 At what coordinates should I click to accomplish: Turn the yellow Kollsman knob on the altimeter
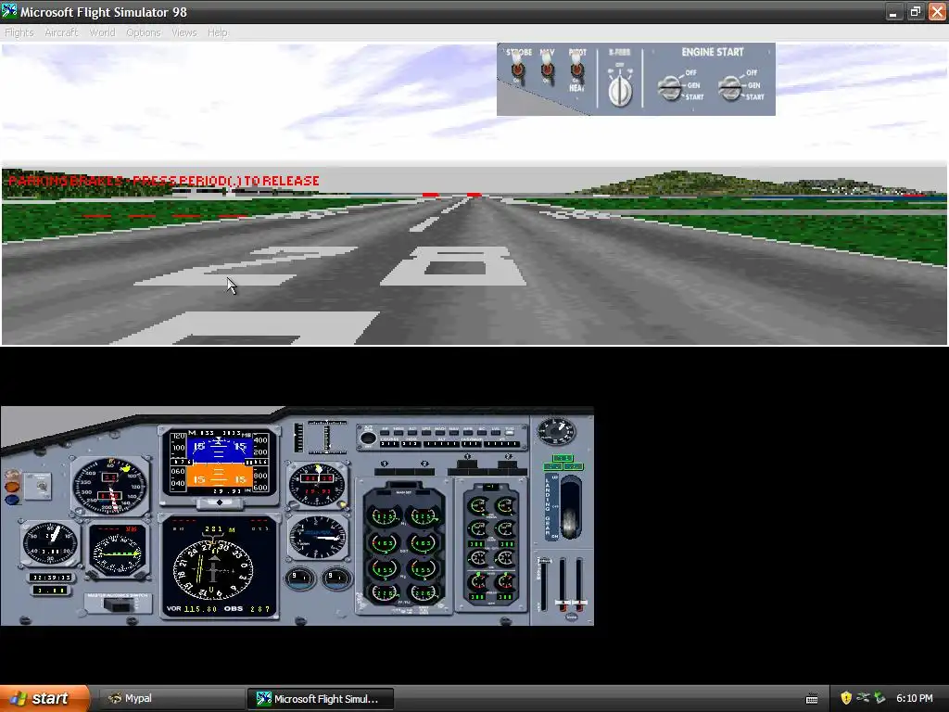(342, 504)
